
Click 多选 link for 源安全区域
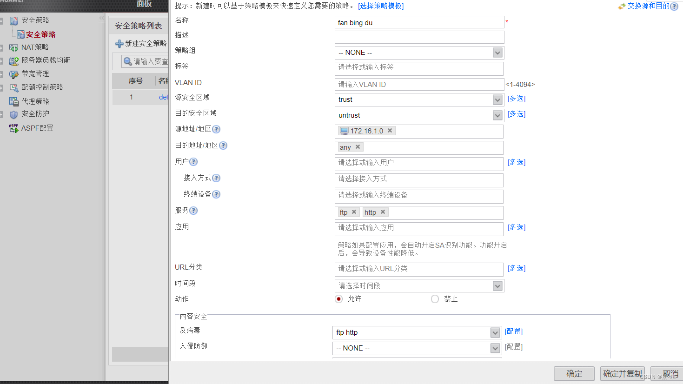(517, 99)
